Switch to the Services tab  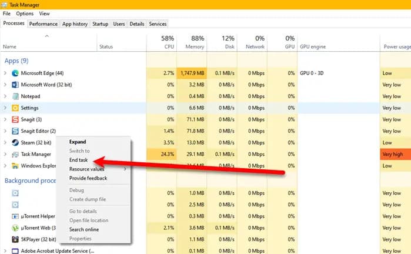[158, 24]
